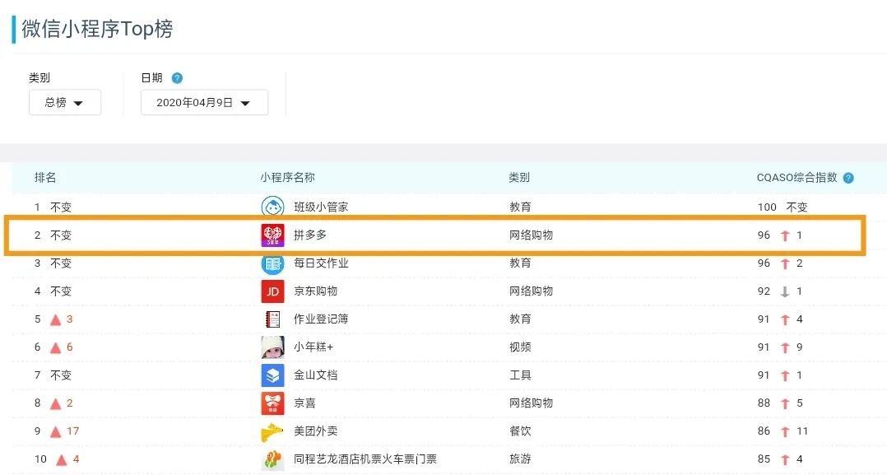The height and width of the screenshot is (475, 887).
Task: Click the index up arrow in 拼多多 row
Action: (785, 235)
